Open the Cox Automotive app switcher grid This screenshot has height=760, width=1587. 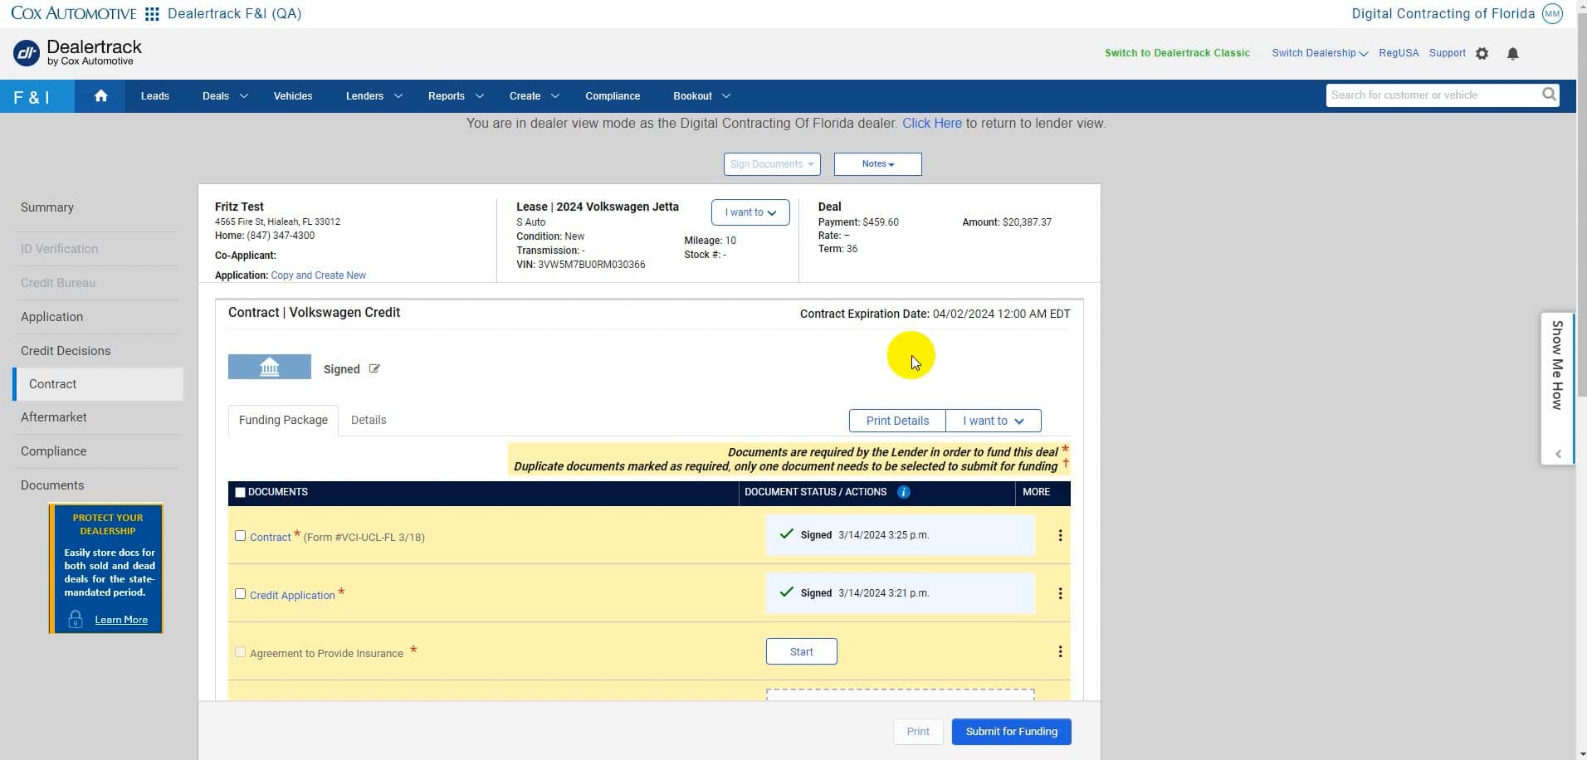click(x=152, y=13)
